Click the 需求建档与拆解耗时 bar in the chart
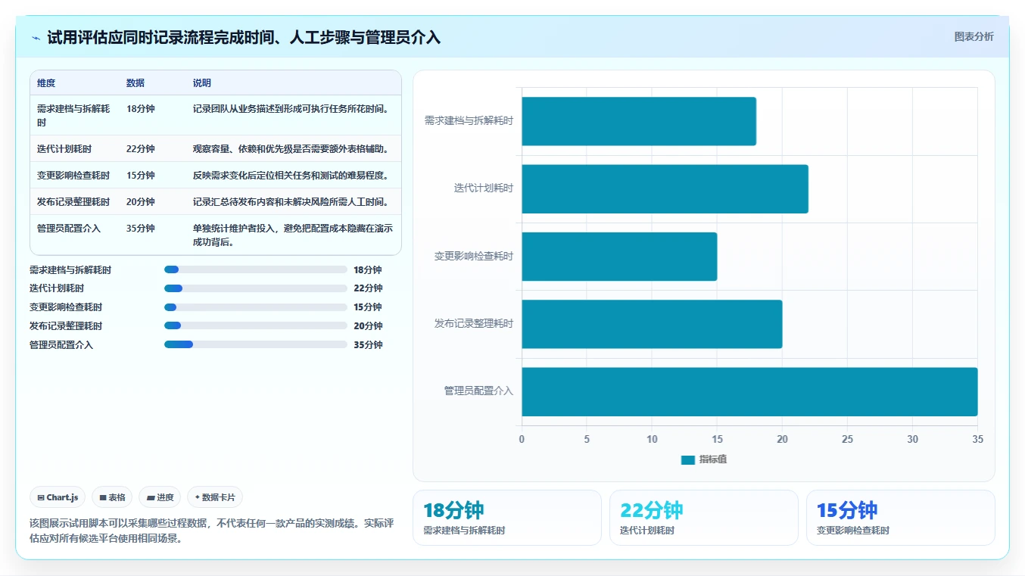 pyautogui.click(x=639, y=121)
